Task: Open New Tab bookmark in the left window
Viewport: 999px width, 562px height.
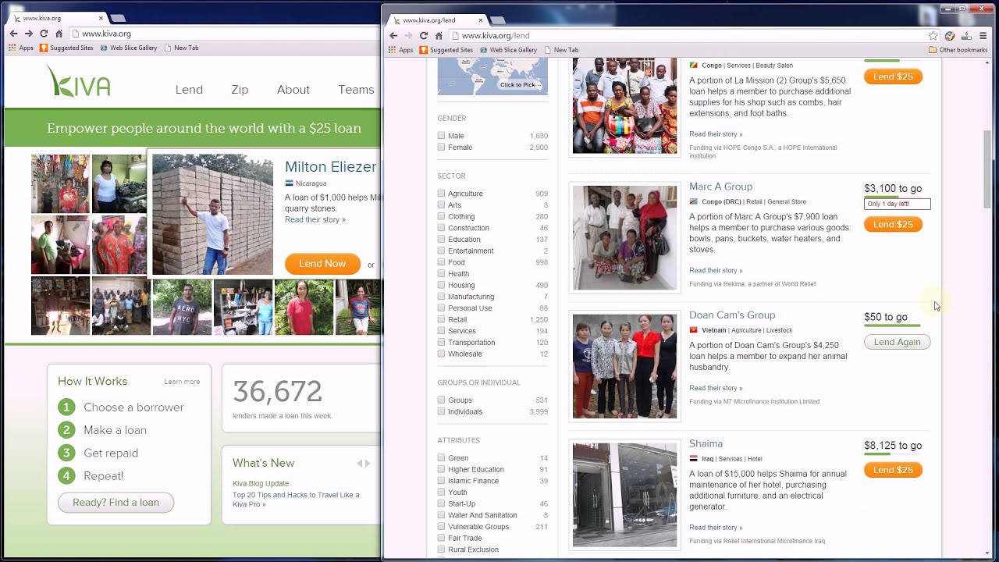Action: pyautogui.click(x=180, y=48)
